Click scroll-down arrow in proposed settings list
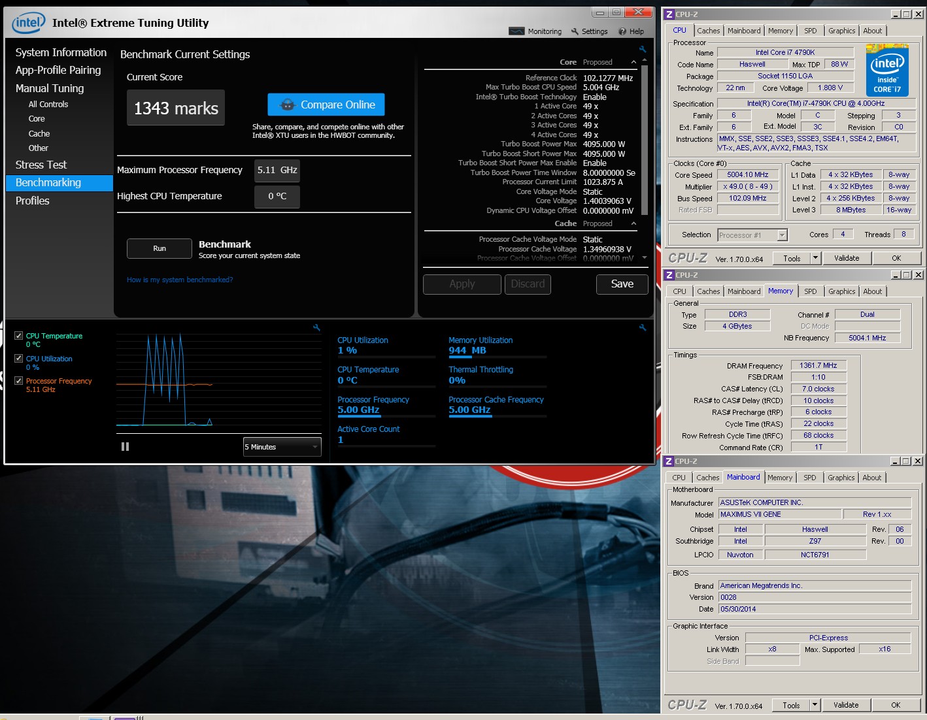This screenshot has width=927, height=720. coord(645,257)
